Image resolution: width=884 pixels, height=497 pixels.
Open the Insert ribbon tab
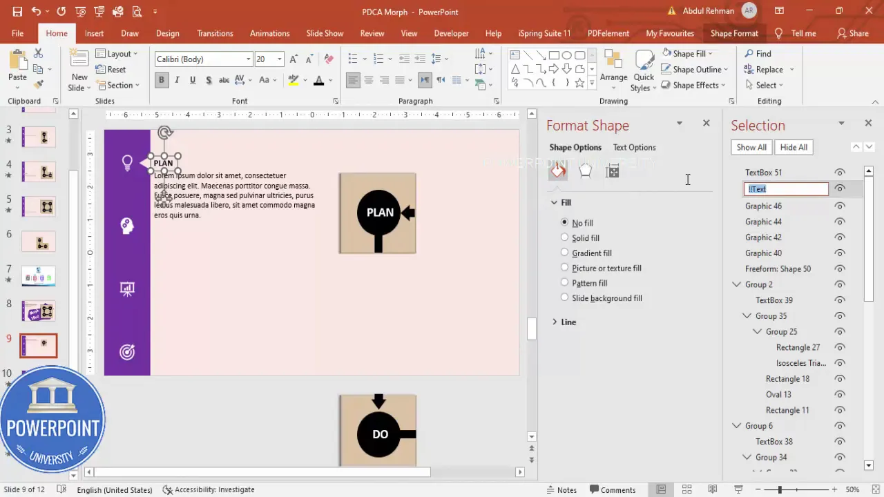pos(94,33)
